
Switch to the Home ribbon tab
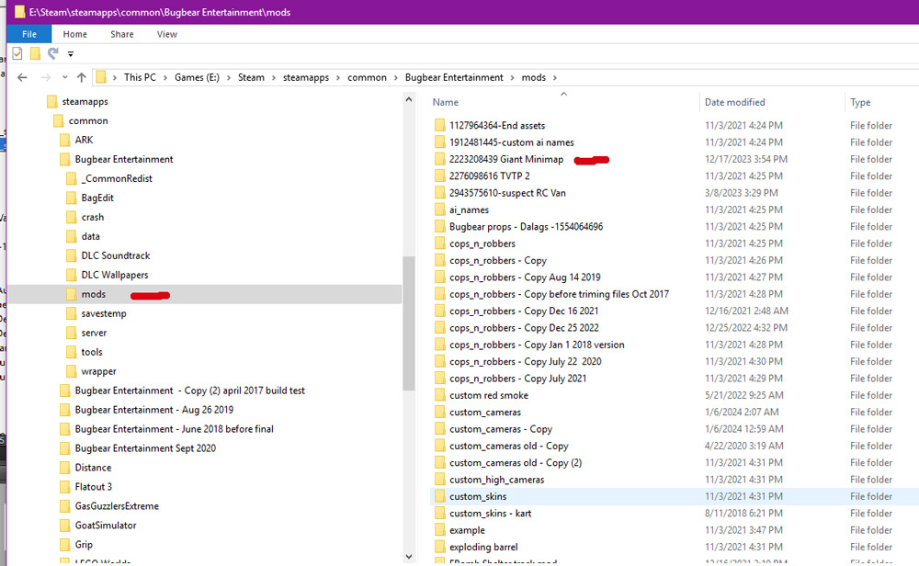click(x=75, y=34)
